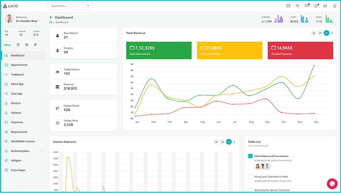The height and width of the screenshot is (193, 341).
Task: Expand the Authentication sidebar section
Action: coord(42,151)
